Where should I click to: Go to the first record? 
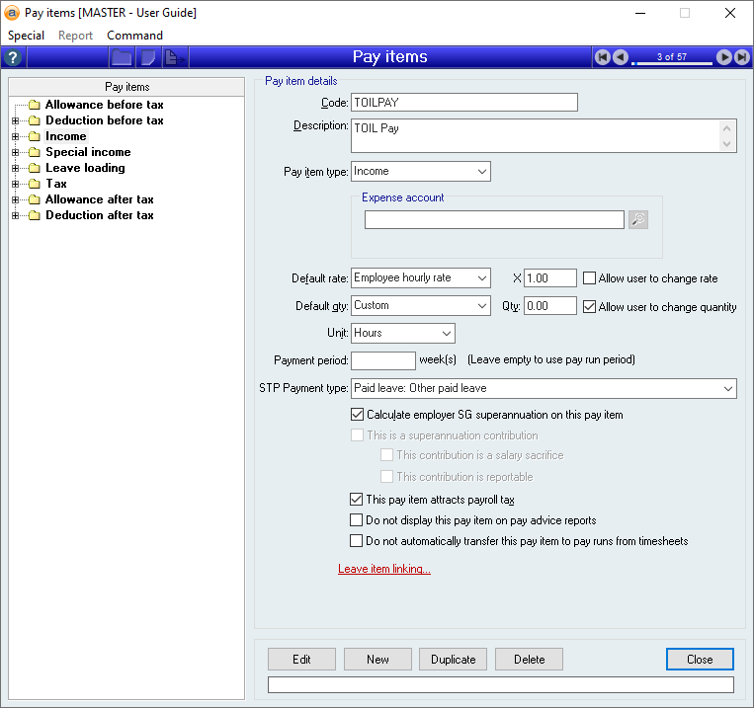click(603, 57)
